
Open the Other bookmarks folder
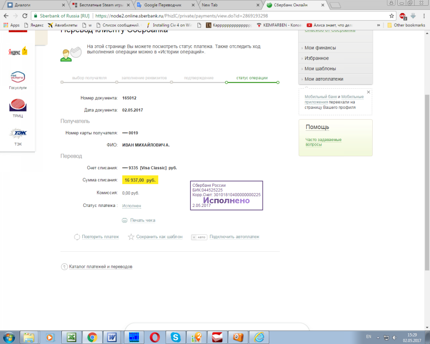point(406,25)
